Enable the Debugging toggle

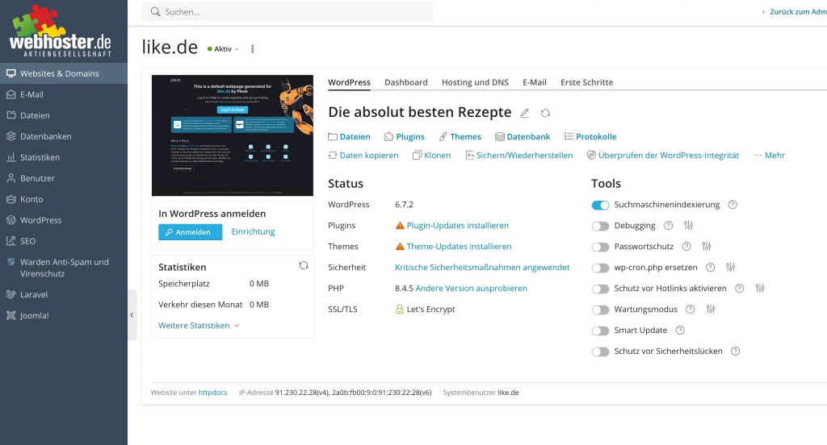[x=600, y=226]
